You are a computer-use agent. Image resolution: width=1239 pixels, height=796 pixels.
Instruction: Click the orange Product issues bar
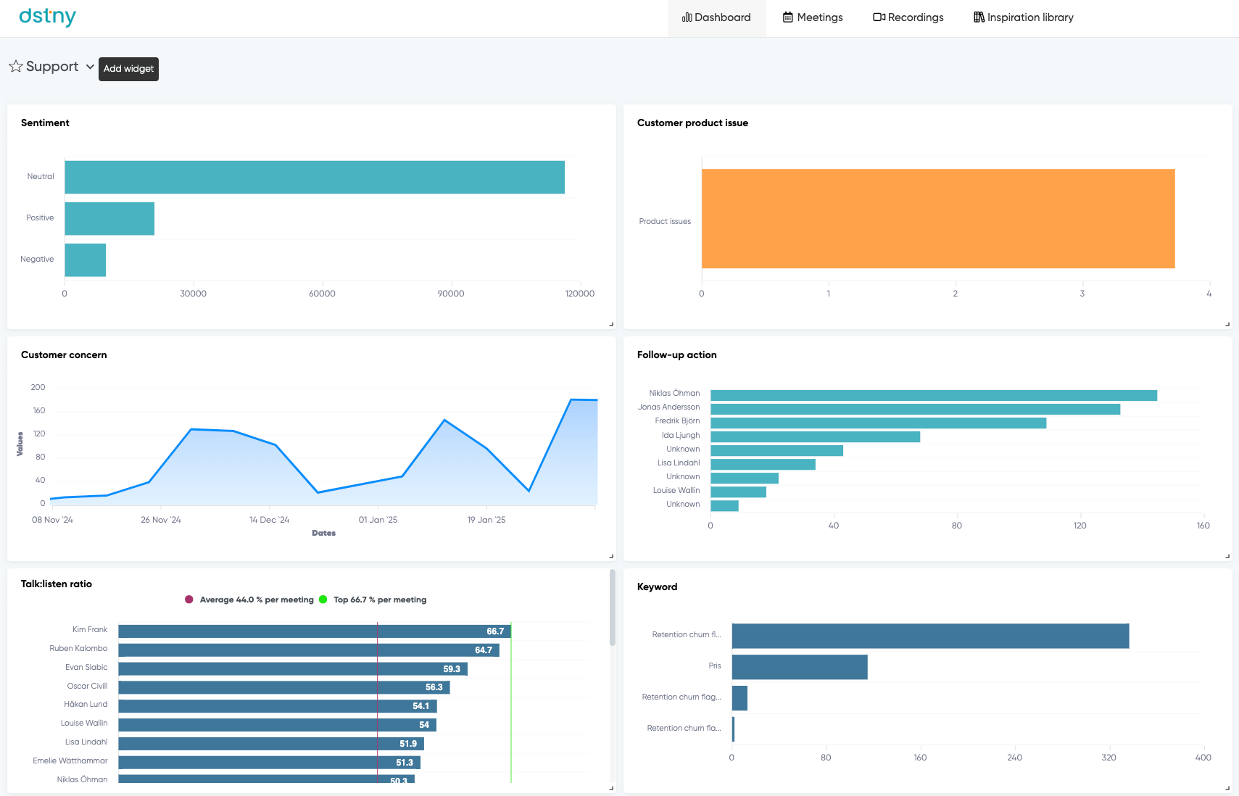tap(937, 218)
